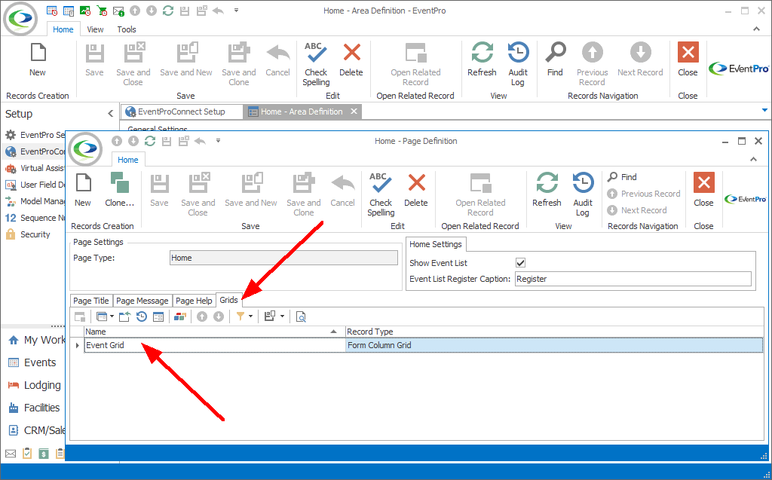Click envelope clock icon in main title bar
772x480 pixels.
(x=118, y=11)
